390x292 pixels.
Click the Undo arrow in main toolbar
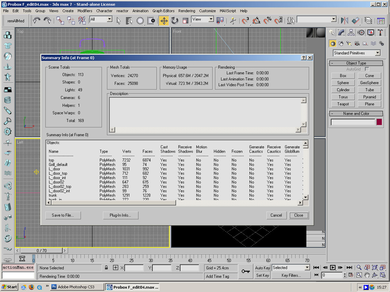[x=37, y=21]
